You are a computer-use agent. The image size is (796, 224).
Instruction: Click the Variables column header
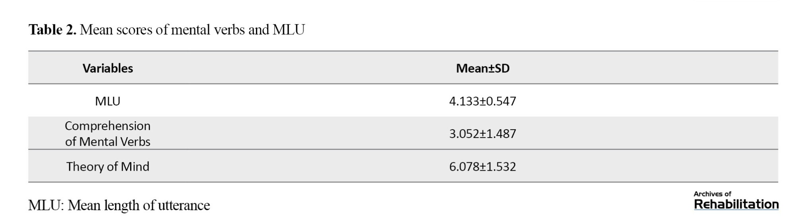(x=108, y=68)
